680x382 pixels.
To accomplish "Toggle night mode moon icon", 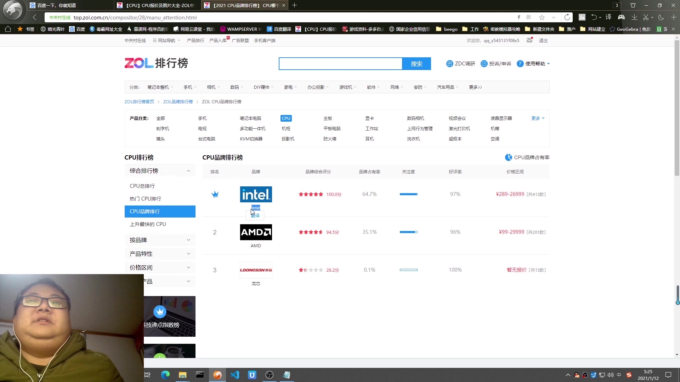I will (x=661, y=17).
